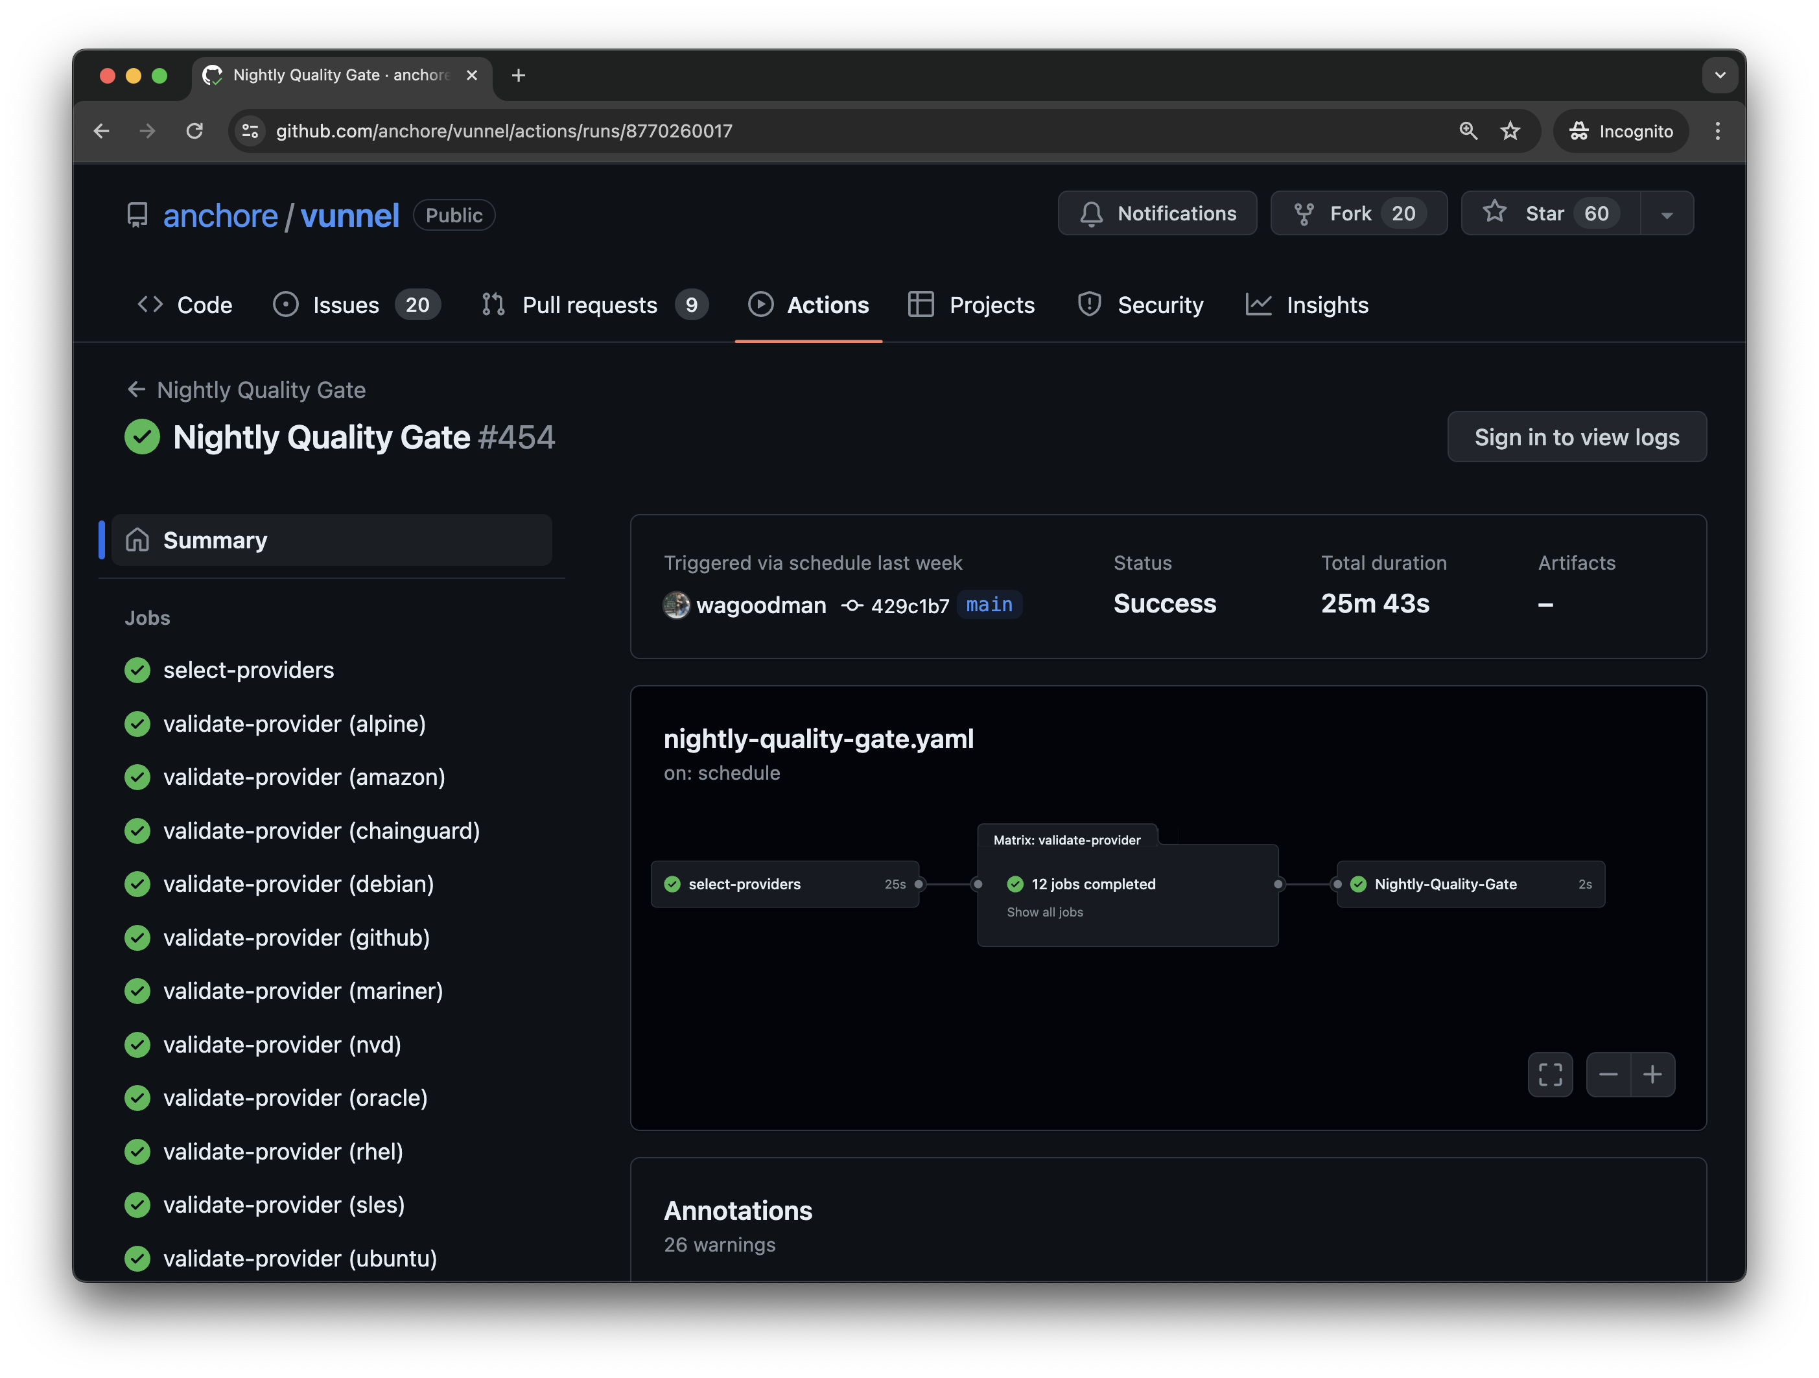
Task: Click 12 jobs completed in matrix box
Action: 1094,885
